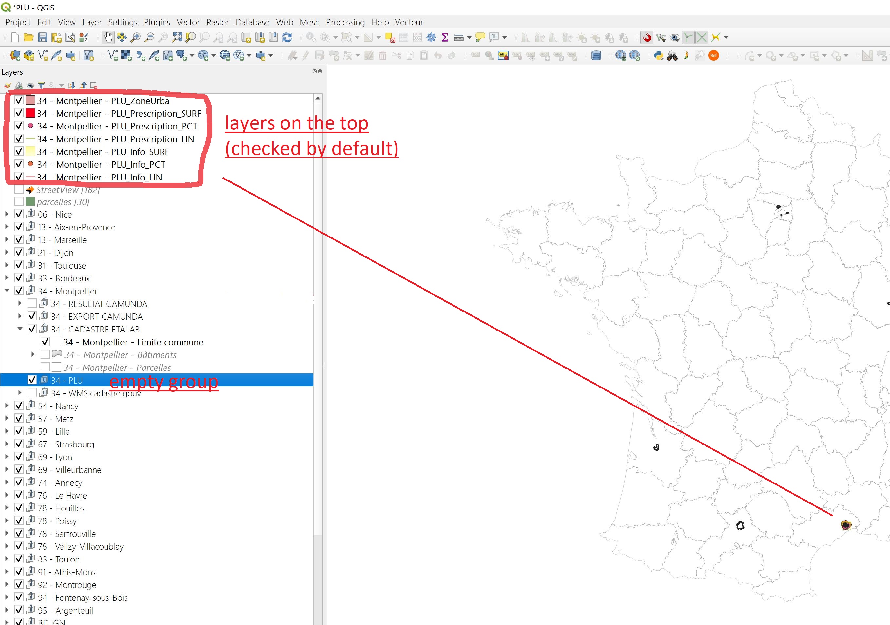
Task: Open the DB Manager database icon
Action: tap(596, 56)
